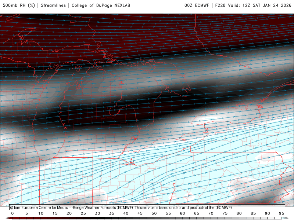Click the "75" colorbar scale label

click(x=225, y=213)
